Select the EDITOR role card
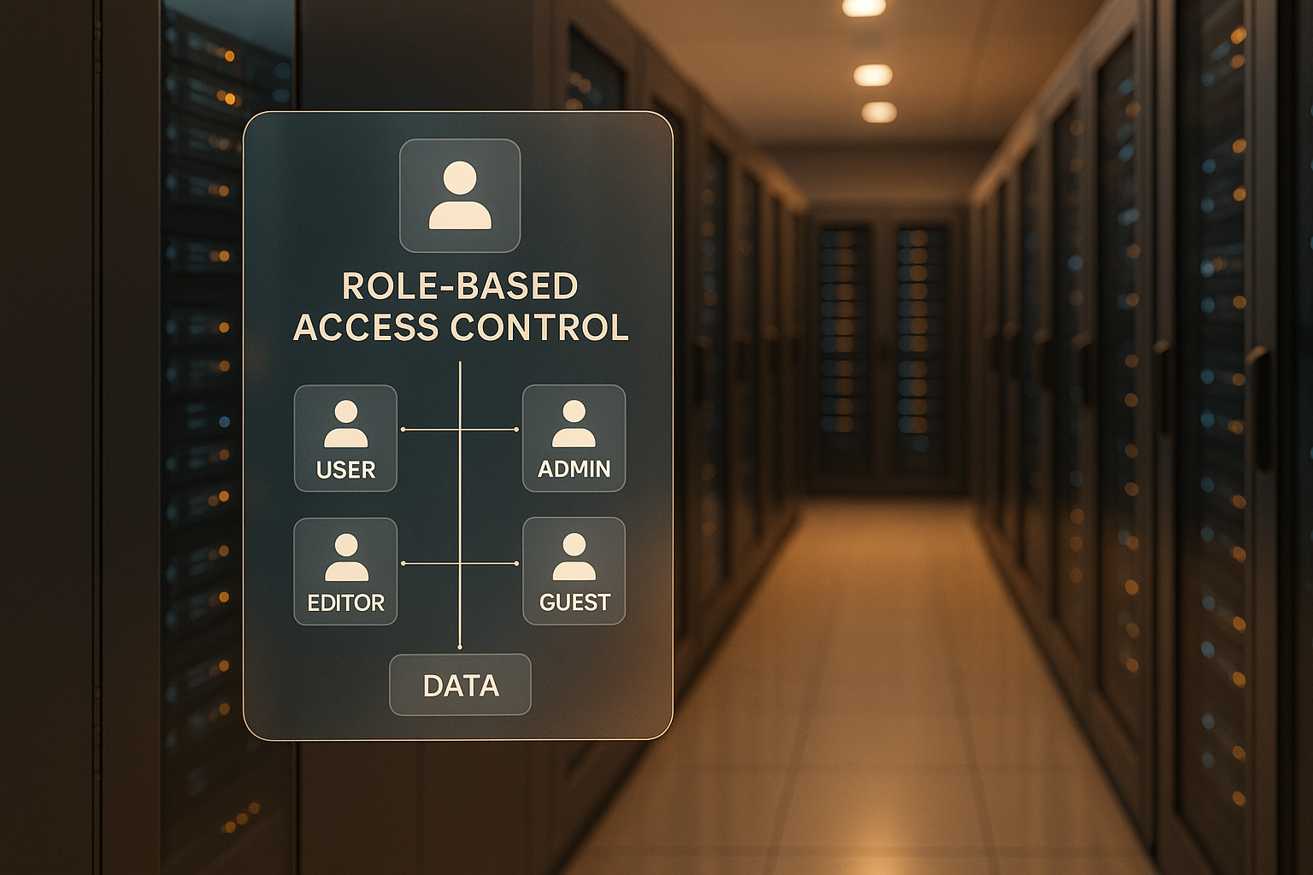The image size is (1313, 875). tap(345, 572)
